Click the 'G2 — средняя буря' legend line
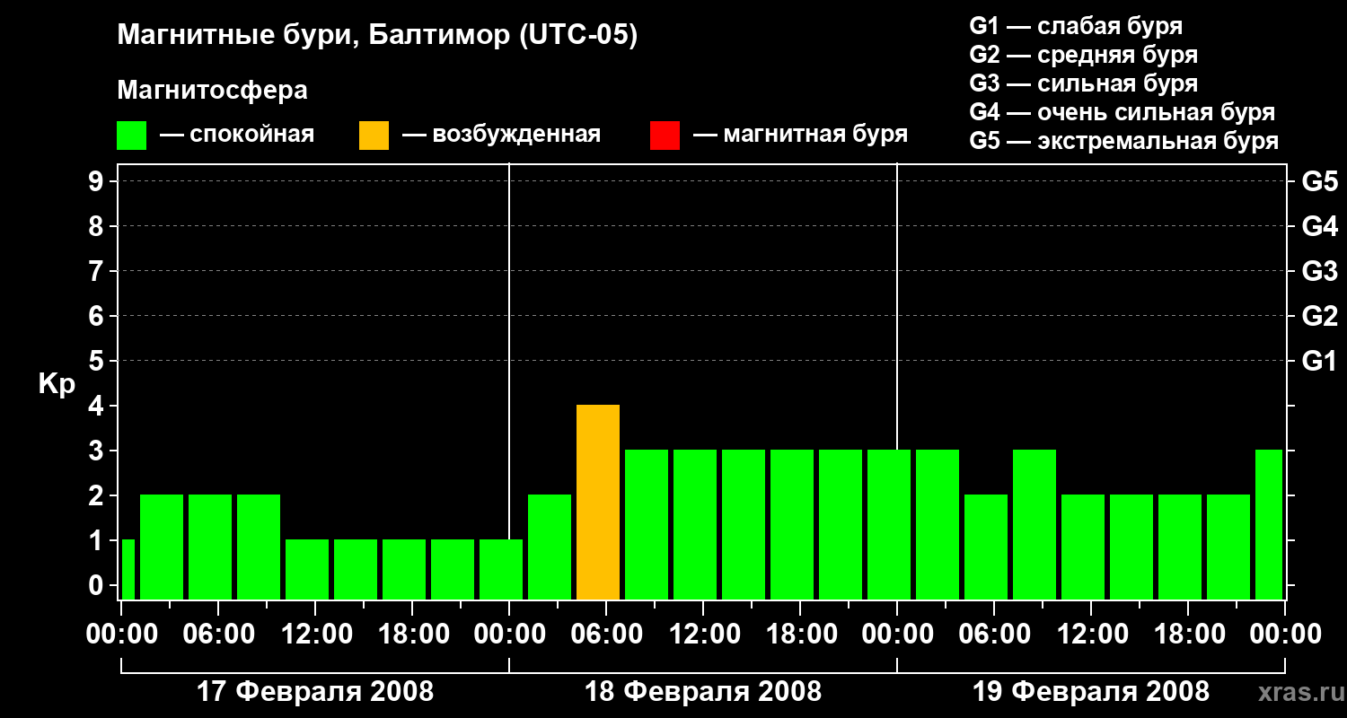 [x=1084, y=55]
